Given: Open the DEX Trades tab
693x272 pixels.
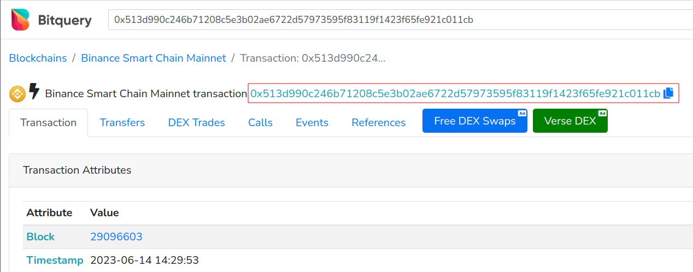Looking at the screenshot, I should (196, 122).
